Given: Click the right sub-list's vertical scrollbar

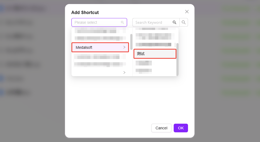Looking at the screenshot, I should pyautogui.click(x=177, y=60).
